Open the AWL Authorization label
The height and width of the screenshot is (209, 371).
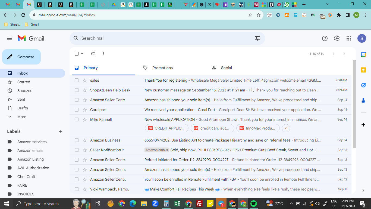(33, 168)
